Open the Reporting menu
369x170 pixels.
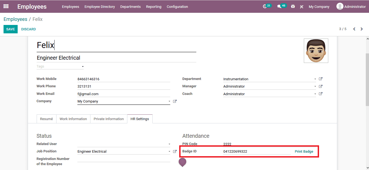click(x=154, y=7)
